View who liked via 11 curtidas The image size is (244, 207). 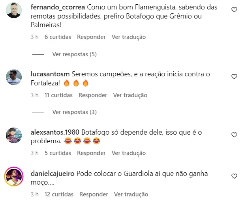click(58, 95)
